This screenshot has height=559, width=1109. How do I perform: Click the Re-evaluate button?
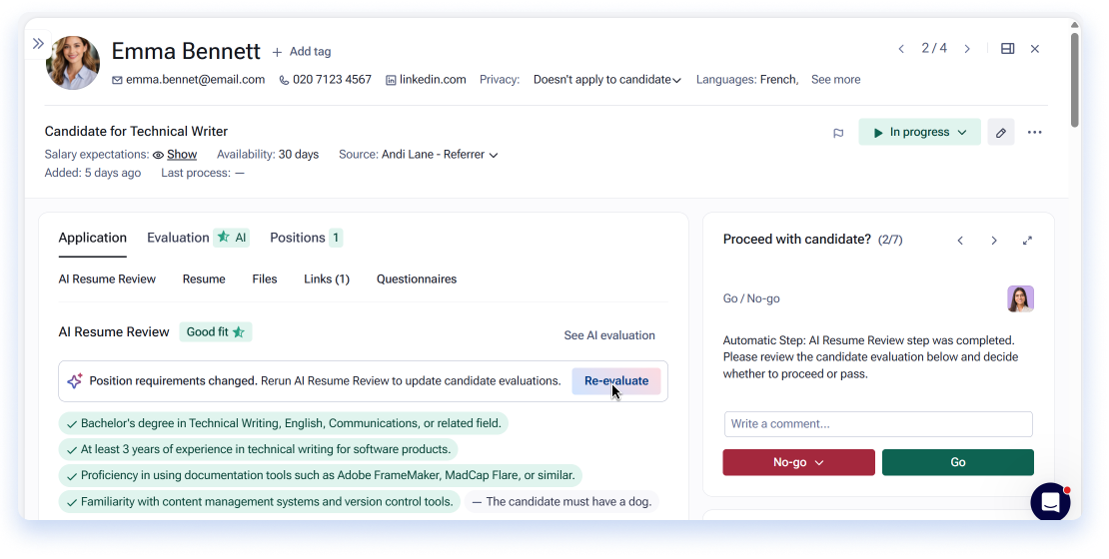[x=616, y=381]
